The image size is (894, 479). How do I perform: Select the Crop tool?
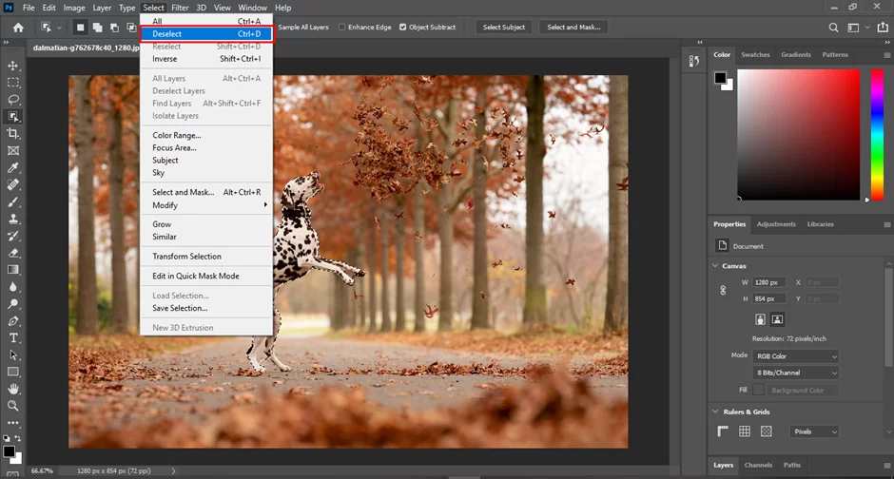[13, 134]
